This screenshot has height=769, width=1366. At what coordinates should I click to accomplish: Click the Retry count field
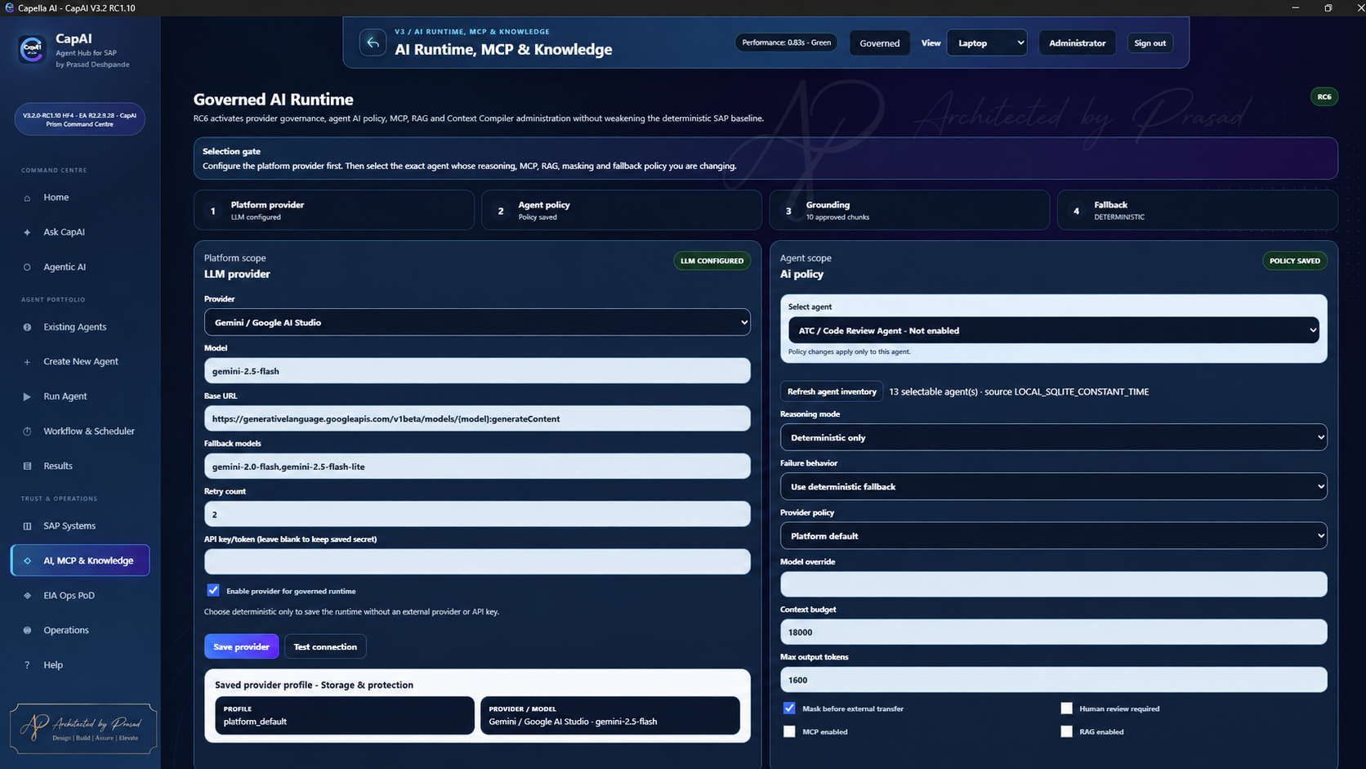(x=477, y=514)
